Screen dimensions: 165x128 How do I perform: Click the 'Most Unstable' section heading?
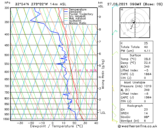click(135, 82)
